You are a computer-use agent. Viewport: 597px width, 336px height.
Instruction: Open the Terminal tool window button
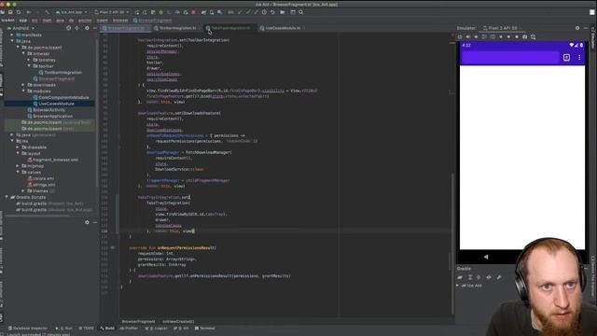(205, 328)
